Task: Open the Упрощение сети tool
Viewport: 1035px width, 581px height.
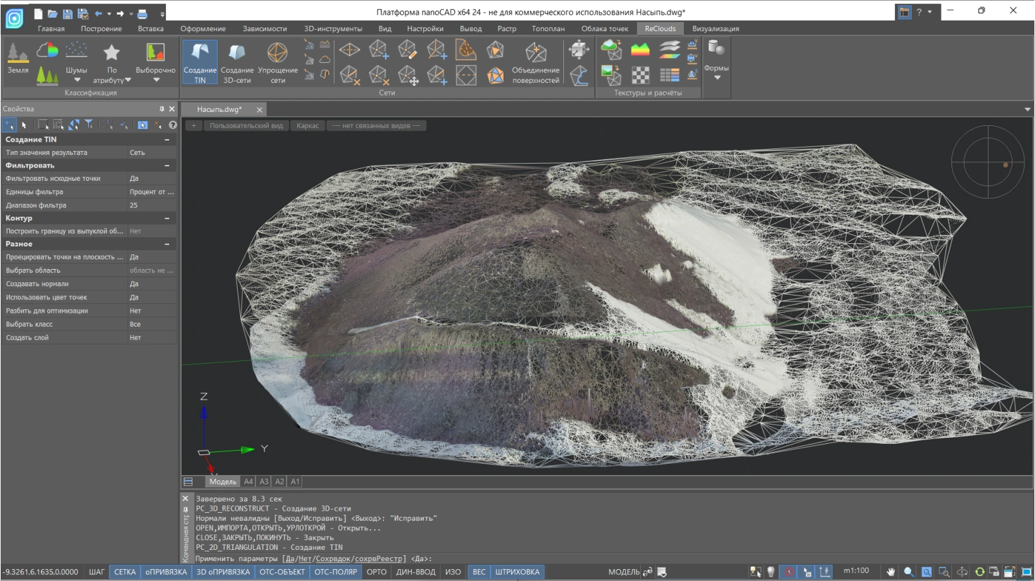Action: click(277, 53)
